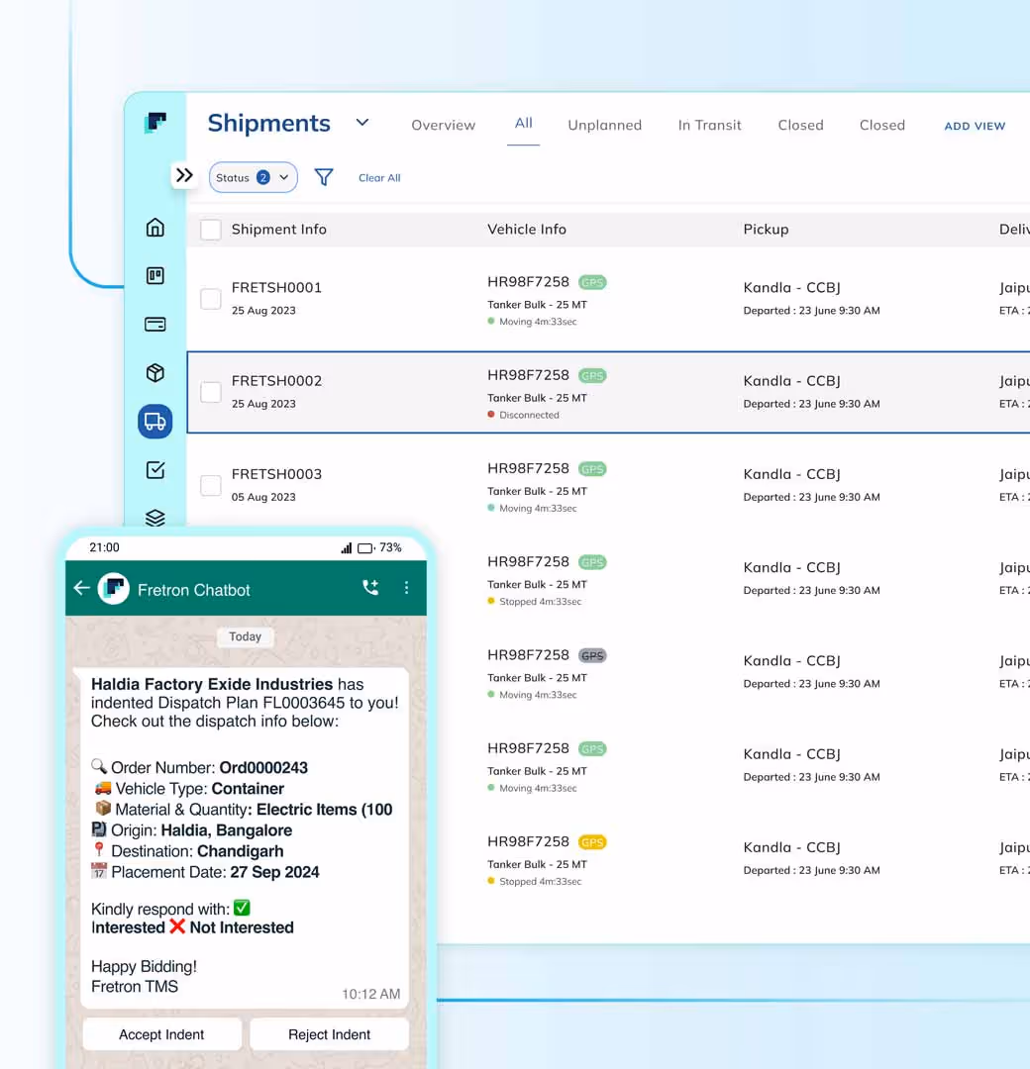Click Clear All filters link

pyautogui.click(x=379, y=178)
